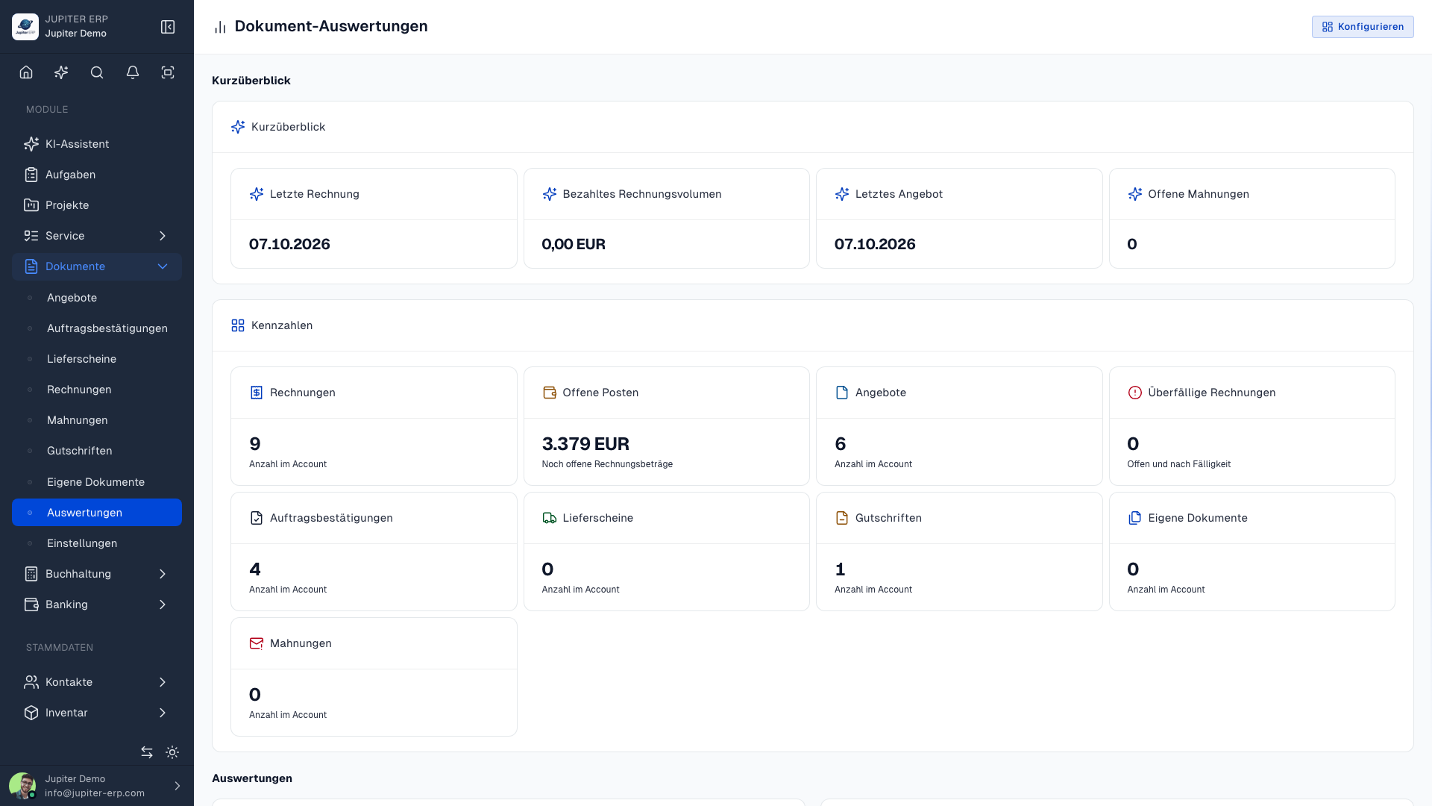The image size is (1432, 806).
Task: Go to Eigene Dokumente in the sidebar
Action: pyautogui.click(x=97, y=482)
